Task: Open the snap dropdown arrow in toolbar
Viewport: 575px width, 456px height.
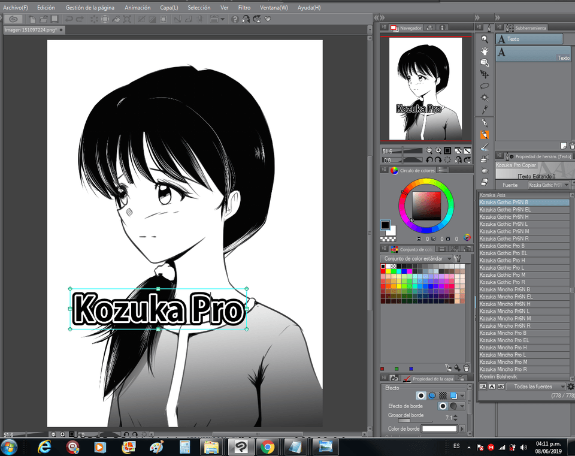Action: pyautogui.click(x=223, y=19)
